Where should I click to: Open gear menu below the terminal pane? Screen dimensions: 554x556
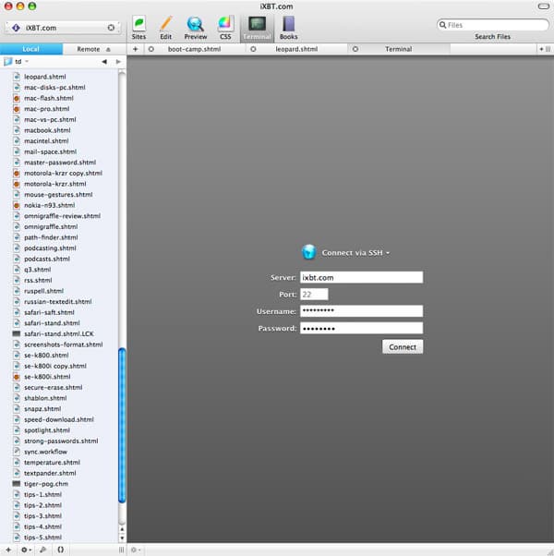coord(136,550)
